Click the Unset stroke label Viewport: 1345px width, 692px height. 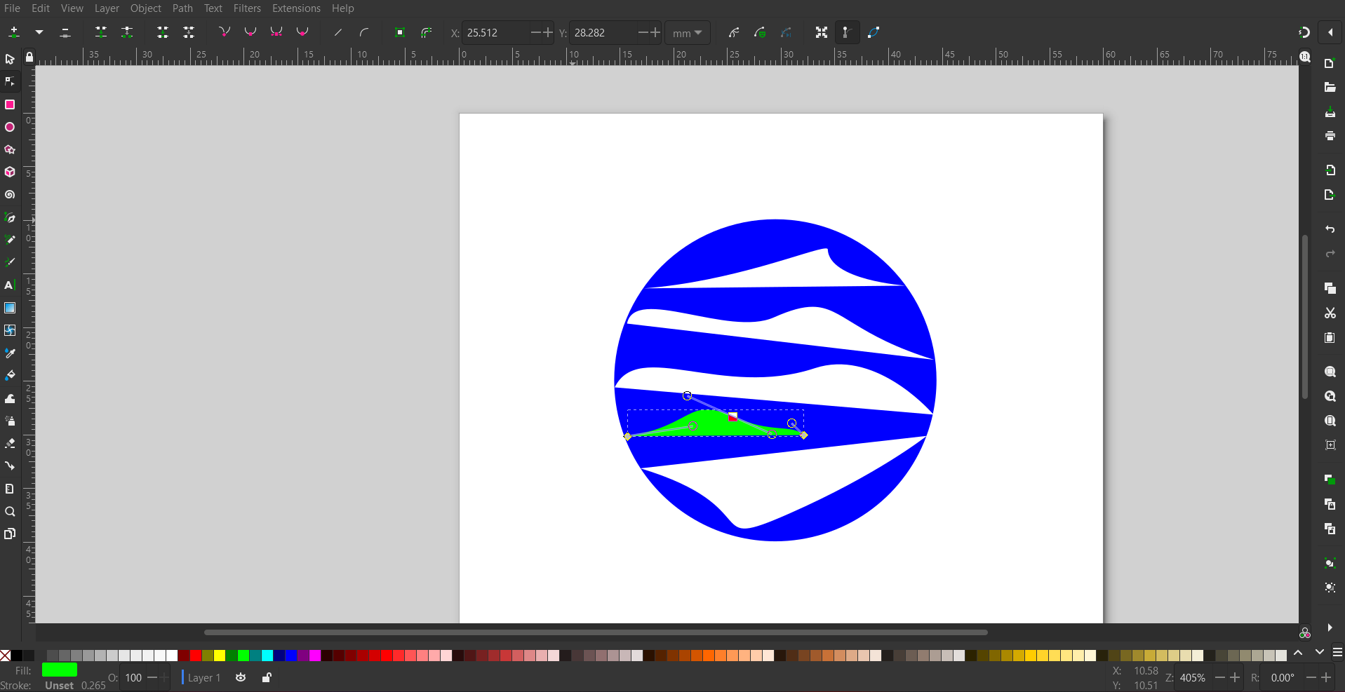60,686
